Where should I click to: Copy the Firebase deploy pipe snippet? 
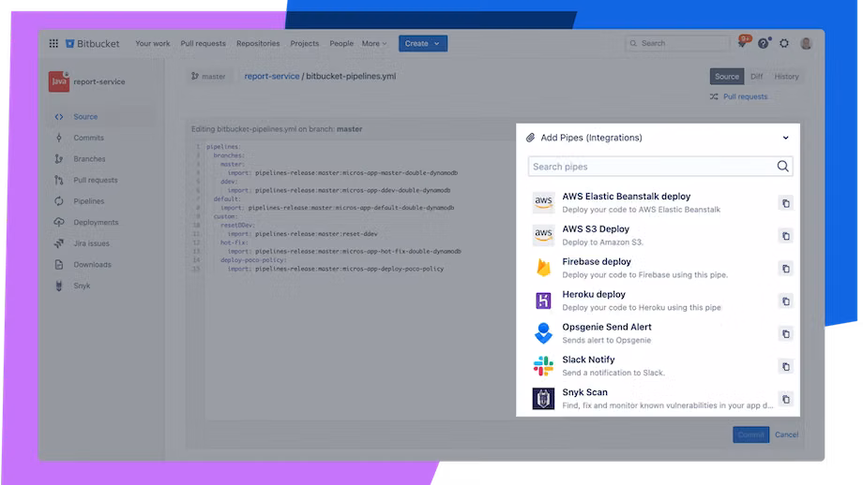pyautogui.click(x=785, y=269)
